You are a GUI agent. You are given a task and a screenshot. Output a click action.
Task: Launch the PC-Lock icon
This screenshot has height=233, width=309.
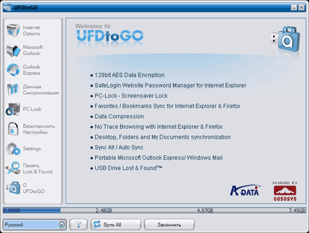13,109
